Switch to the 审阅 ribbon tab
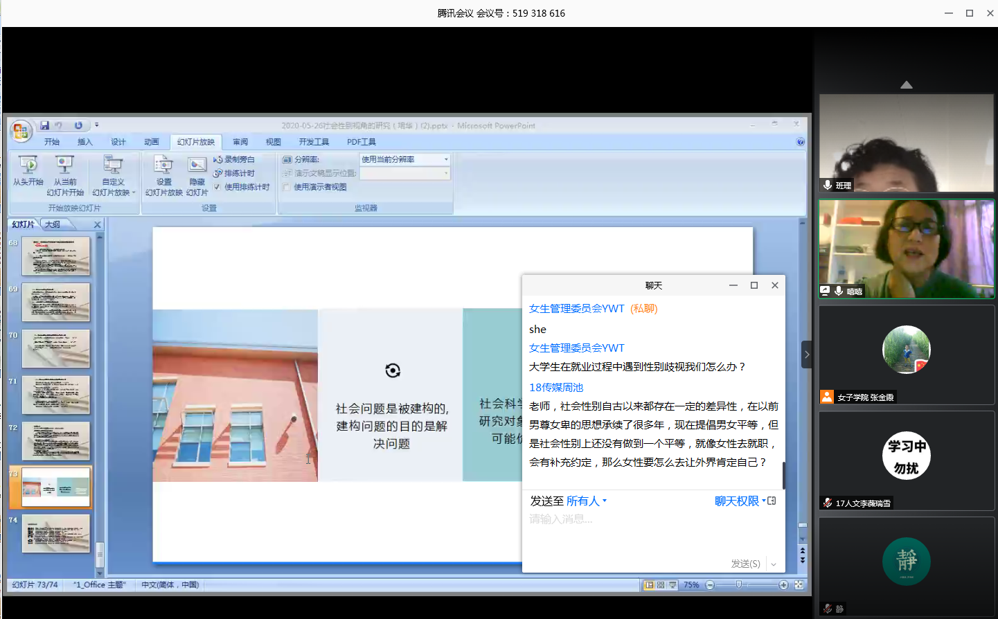 click(x=240, y=142)
